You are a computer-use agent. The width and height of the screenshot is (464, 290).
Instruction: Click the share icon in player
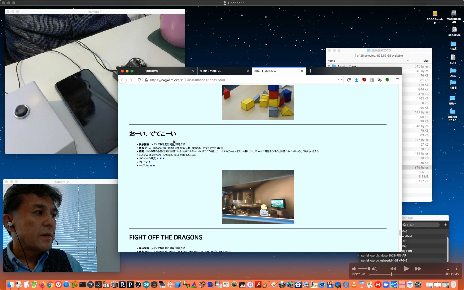pyautogui.click(x=458, y=268)
